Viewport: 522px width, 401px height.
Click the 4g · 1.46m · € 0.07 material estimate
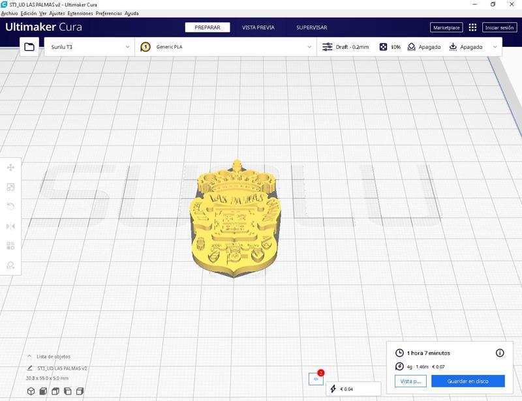click(426, 366)
